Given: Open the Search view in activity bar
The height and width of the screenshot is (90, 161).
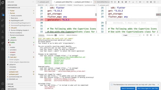Looking at the screenshot, I should 3,8.
